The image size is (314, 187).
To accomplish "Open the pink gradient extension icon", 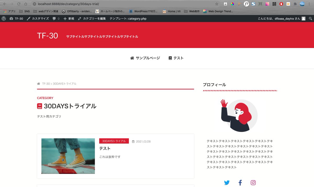I will coord(267,4).
